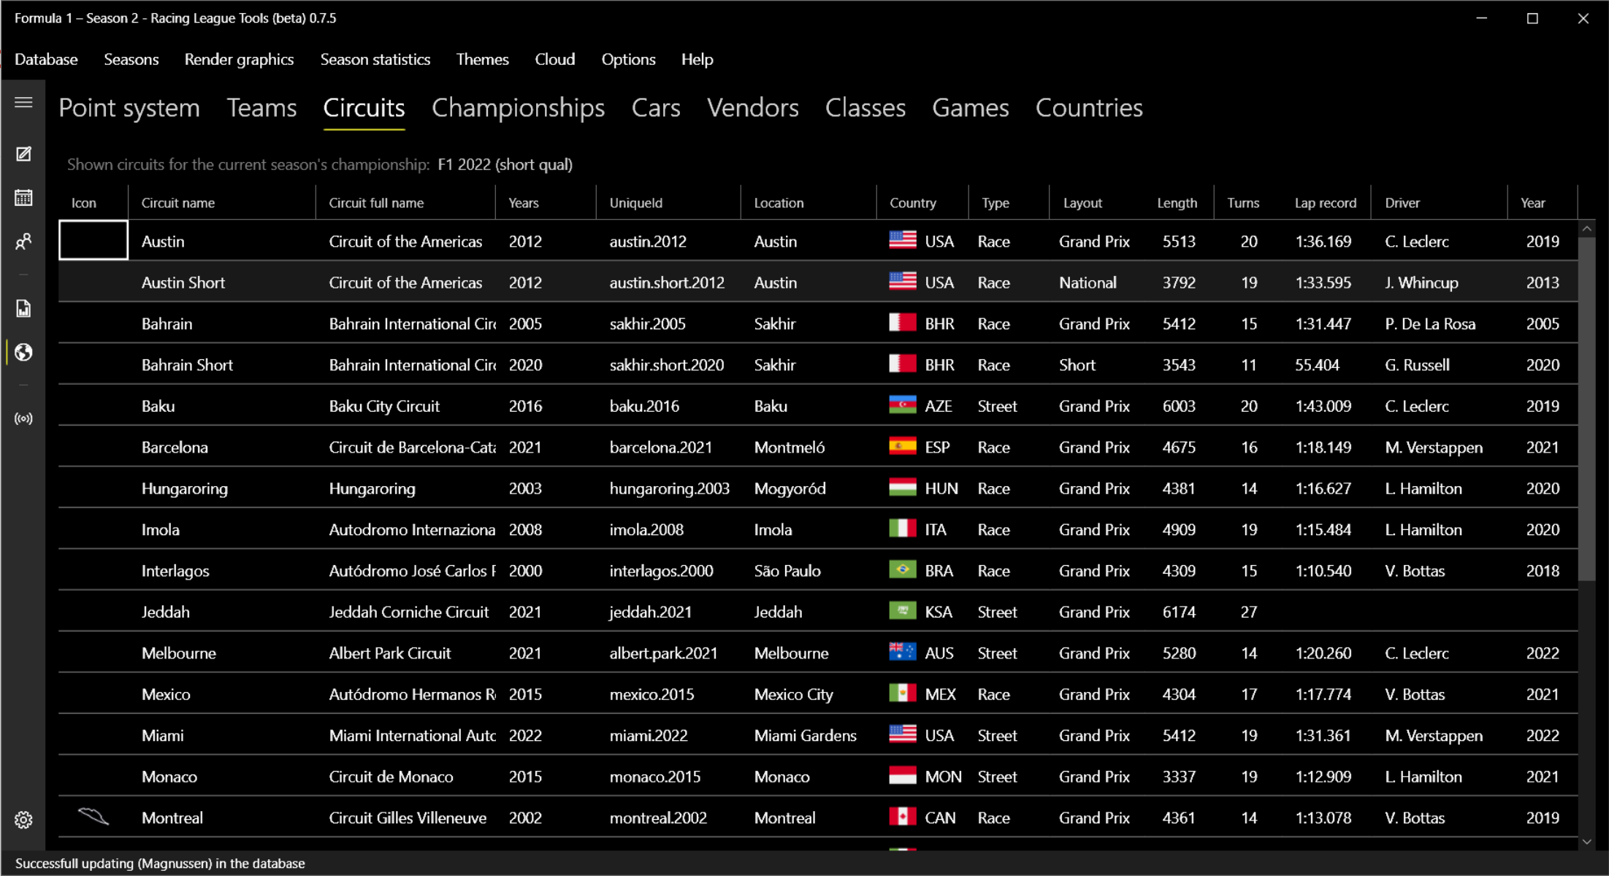Open the calendar sidebar icon
The height and width of the screenshot is (876, 1609).
23,198
